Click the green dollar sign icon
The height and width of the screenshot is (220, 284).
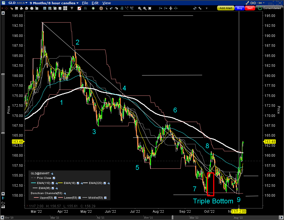pyautogui.click(x=93, y=8)
